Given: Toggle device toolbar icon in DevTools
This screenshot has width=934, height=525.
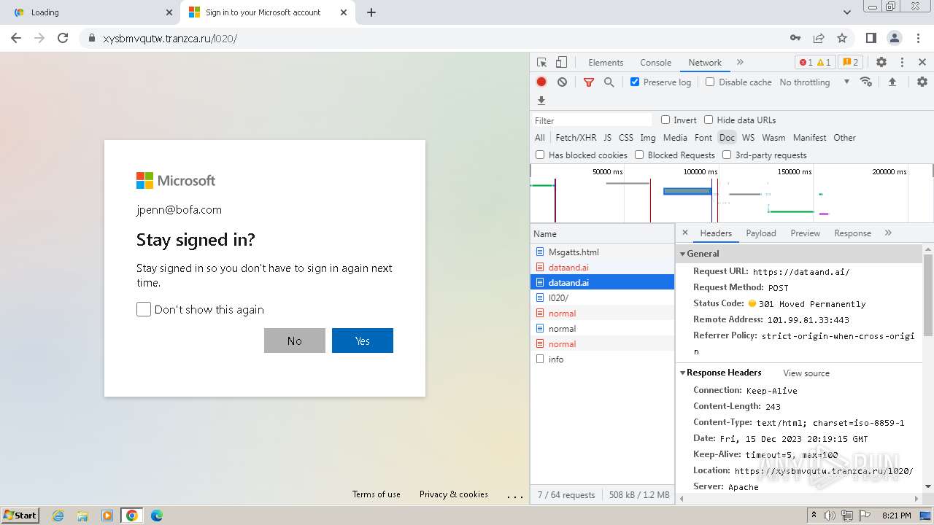Looking at the screenshot, I should (x=561, y=63).
